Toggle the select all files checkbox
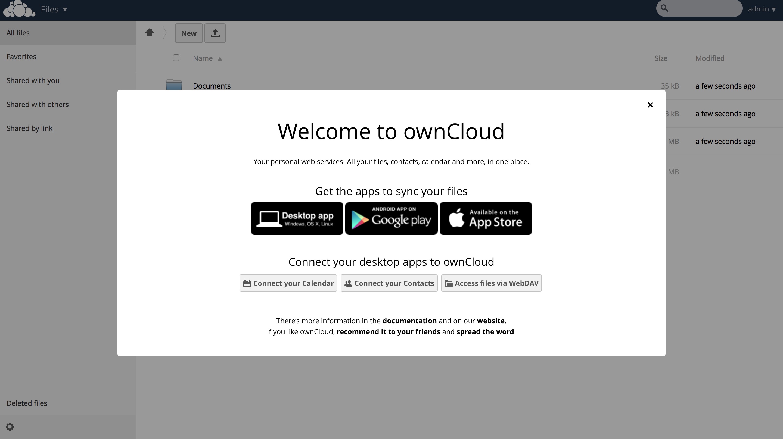This screenshot has width=783, height=439. click(x=176, y=58)
